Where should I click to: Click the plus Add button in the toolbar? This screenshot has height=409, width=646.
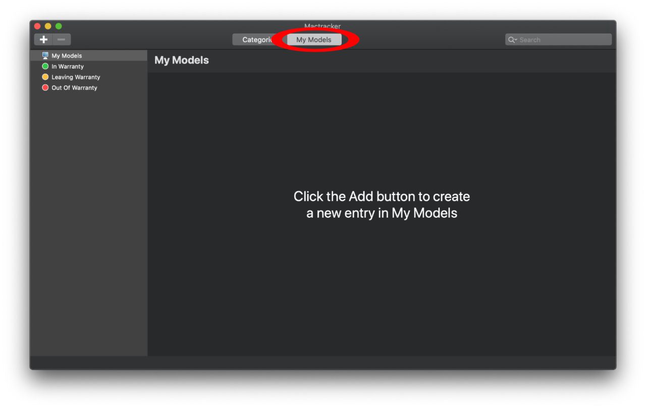(43, 39)
